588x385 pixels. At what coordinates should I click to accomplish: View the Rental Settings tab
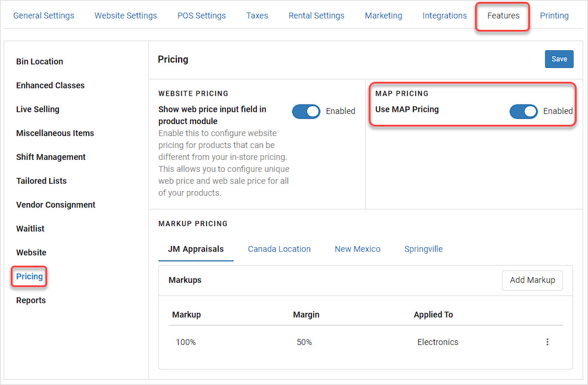[316, 16]
